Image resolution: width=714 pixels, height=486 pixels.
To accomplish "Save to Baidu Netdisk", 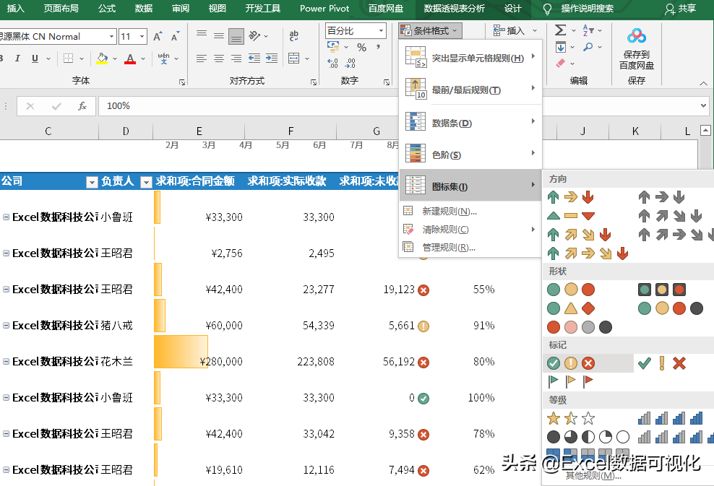I will (636, 48).
